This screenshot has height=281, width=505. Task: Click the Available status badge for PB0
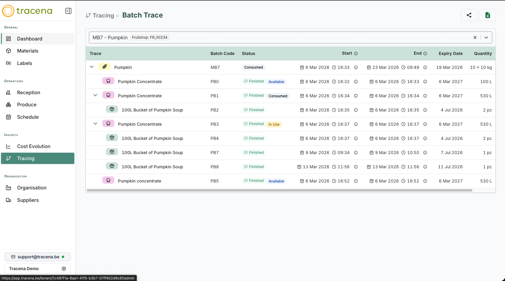point(276,82)
